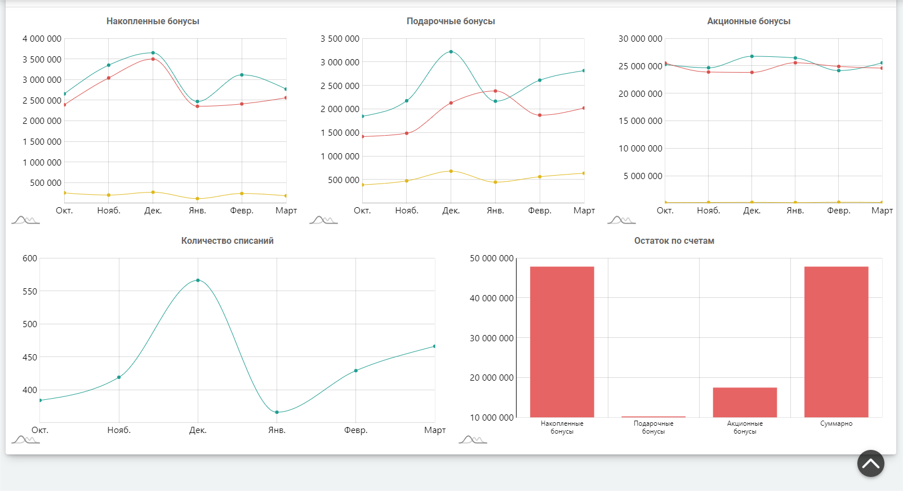Select the Акционные бонусы bar in Остаток по счетам
The height and width of the screenshot is (491, 903).
click(x=745, y=402)
